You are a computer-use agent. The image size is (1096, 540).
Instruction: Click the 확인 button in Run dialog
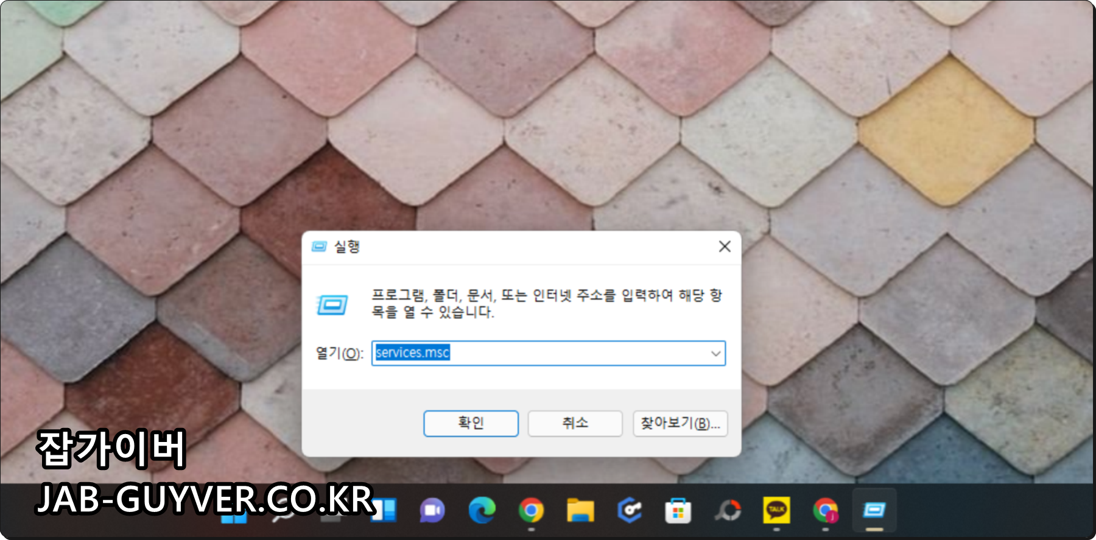[471, 423]
